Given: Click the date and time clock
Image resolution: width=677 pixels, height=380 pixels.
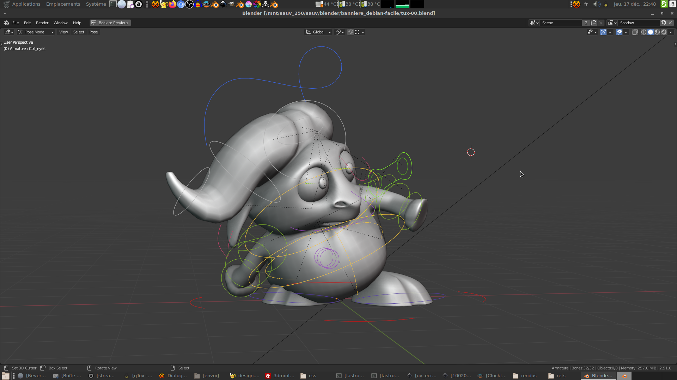Looking at the screenshot, I should 635,4.
